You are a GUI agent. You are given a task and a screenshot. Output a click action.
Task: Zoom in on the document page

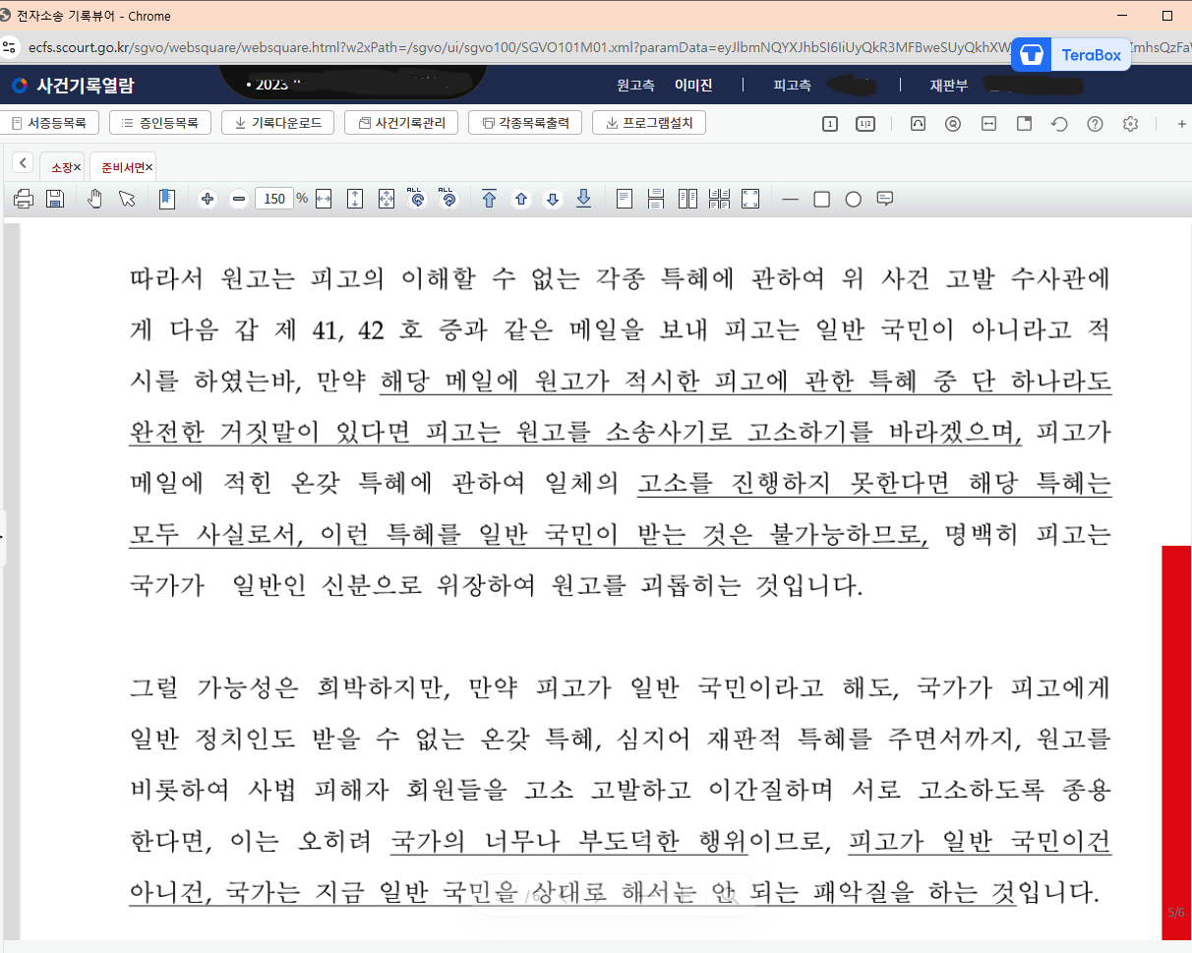[x=207, y=198]
